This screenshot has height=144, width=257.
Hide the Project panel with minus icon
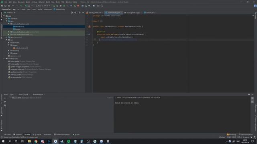pyautogui.click(x=83, y=12)
